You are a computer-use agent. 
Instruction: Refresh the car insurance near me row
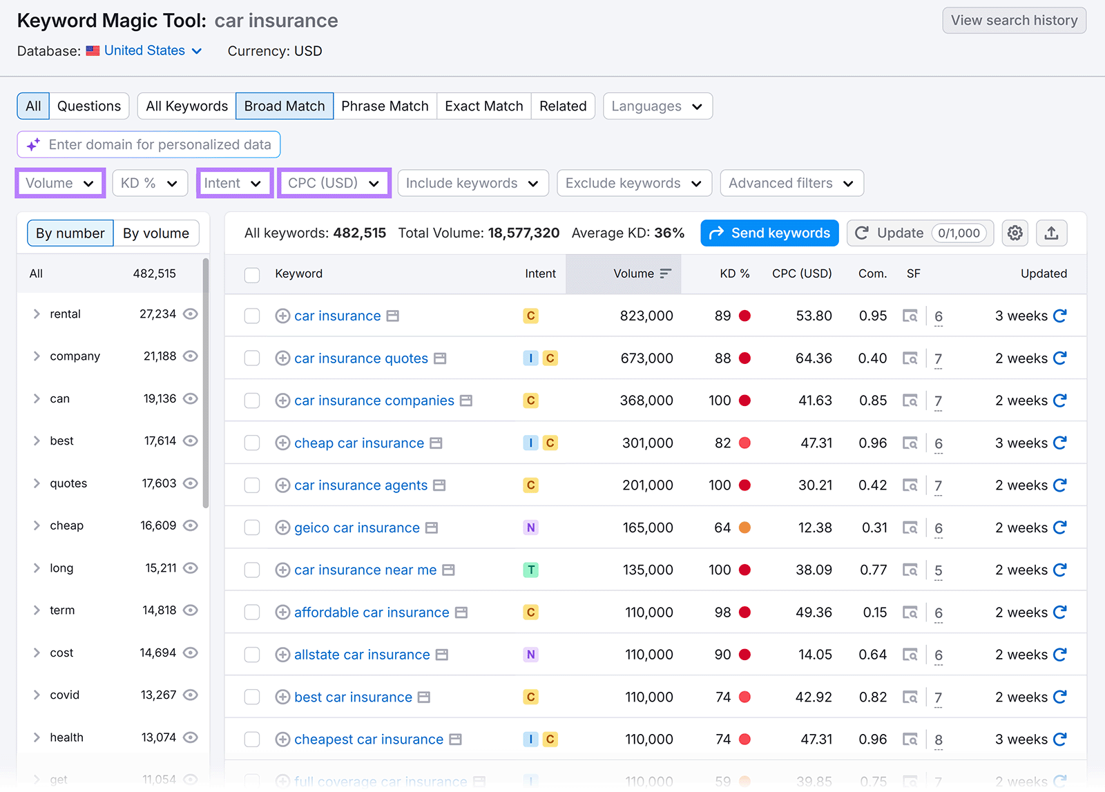pos(1060,570)
